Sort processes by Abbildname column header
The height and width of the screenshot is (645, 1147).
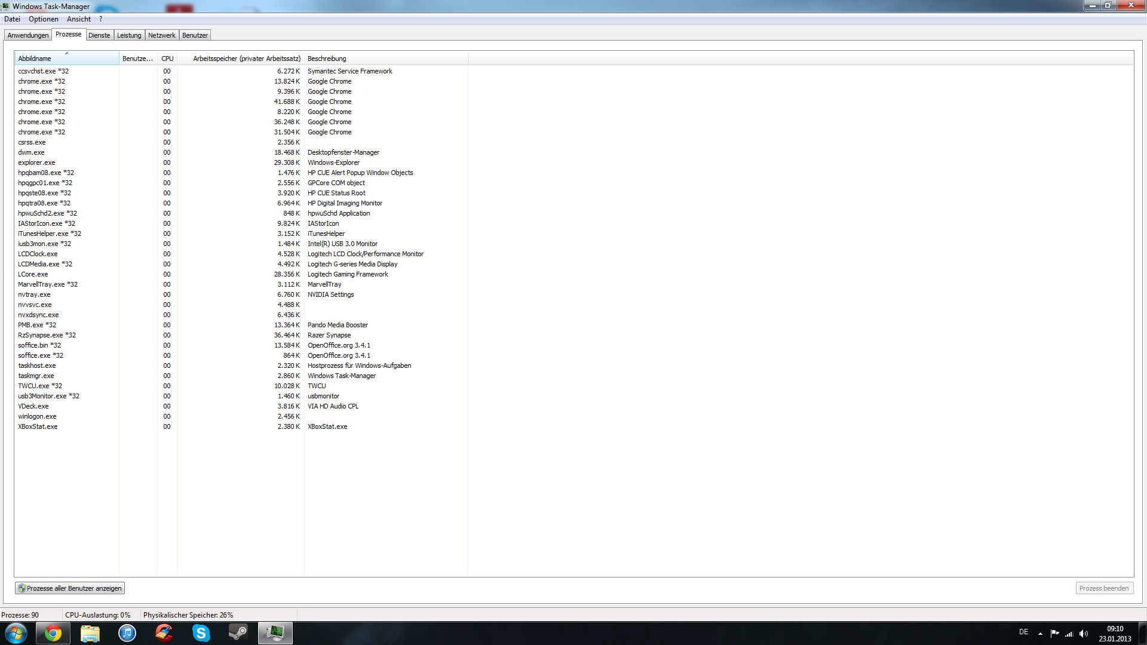pos(66,59)
